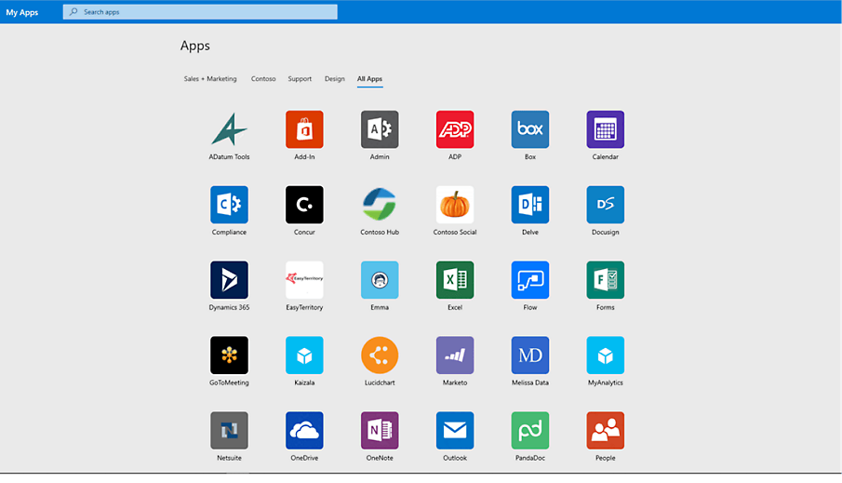Image resolution: width=842 pixels, height=483 pixels.
Task: Open the Docusign app
Action: click(606, 205)
